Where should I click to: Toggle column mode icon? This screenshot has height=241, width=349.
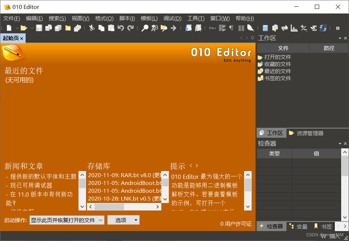click(x=241, y=28)
